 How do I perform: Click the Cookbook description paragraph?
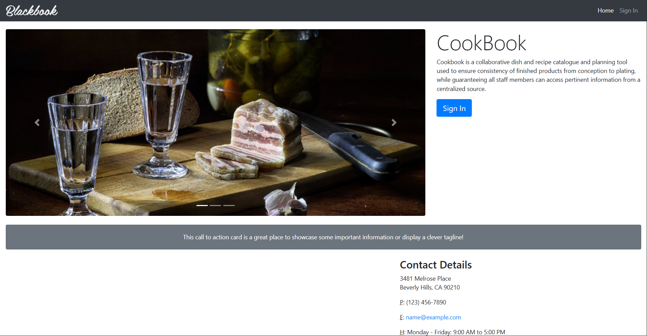coord(538,75)
